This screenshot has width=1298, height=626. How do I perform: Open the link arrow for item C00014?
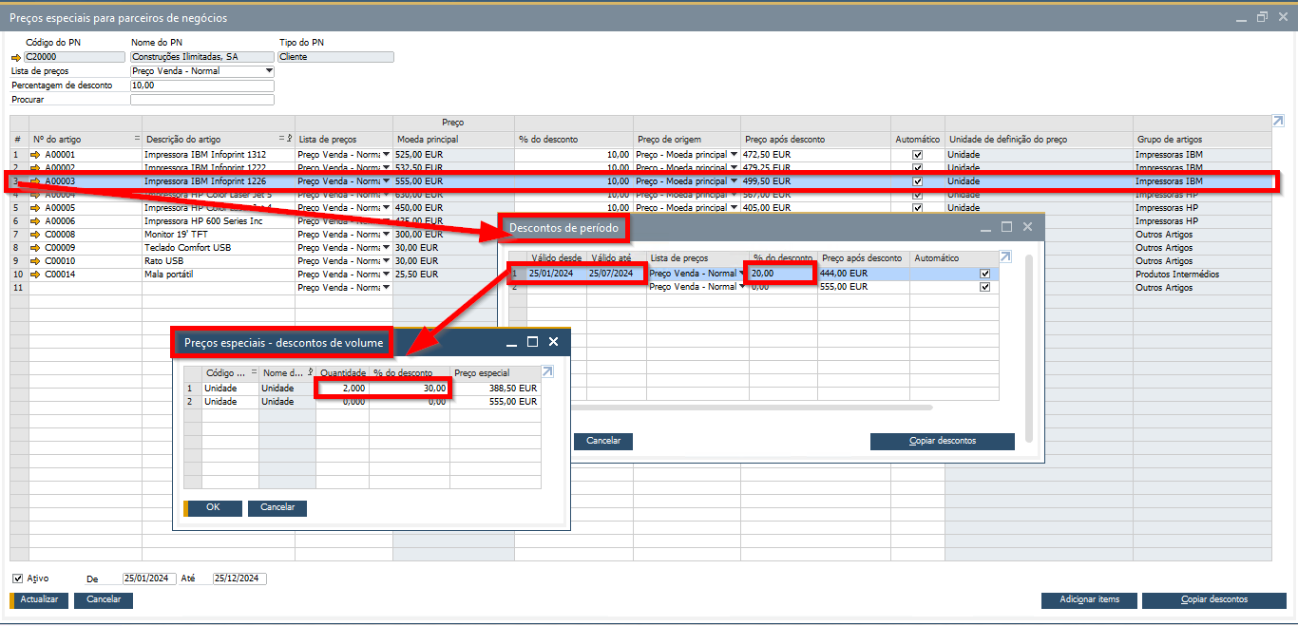[36, 275]
